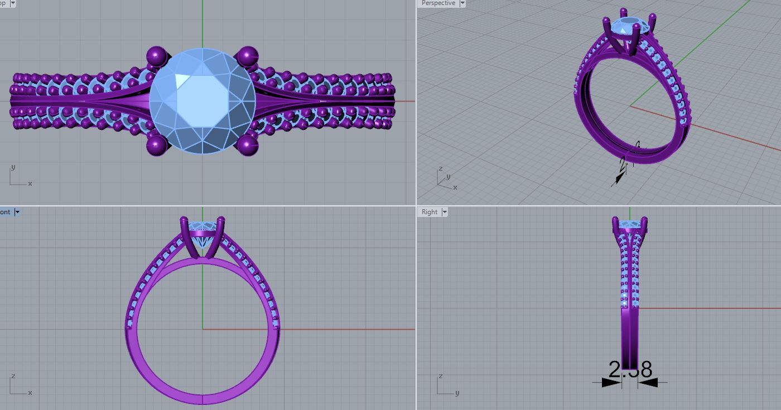Open the Perspective viewport menu arrow
Viewport: 781px width, 410px height.
click(x=462, y=3)
